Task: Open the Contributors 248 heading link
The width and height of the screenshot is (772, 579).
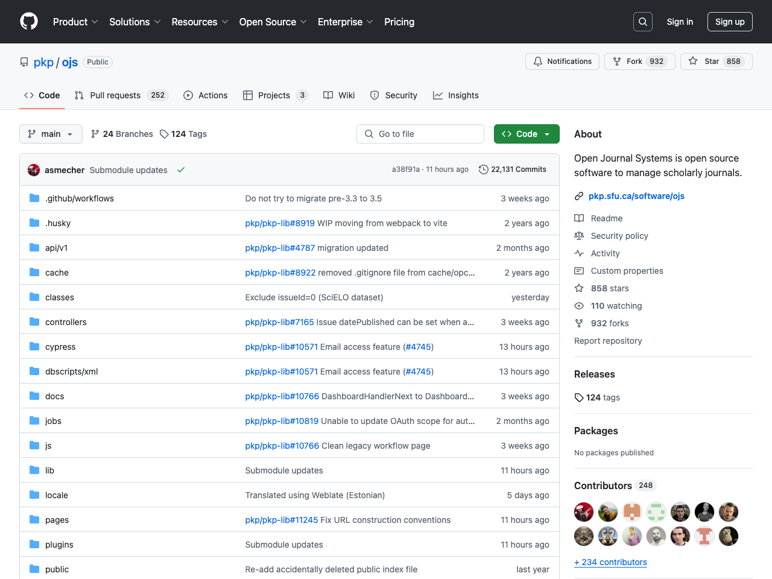Action: coord(615,486)
